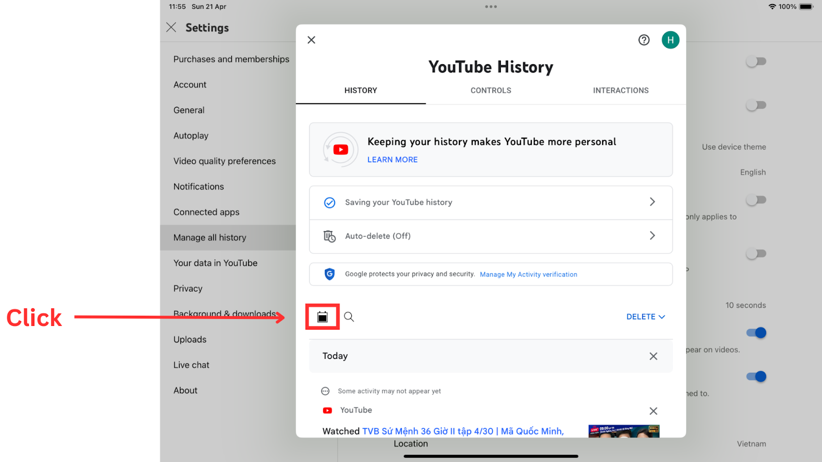Viewport: 822px width, 462px height.
Task: Enable the toggle next to Use device theme
Action: pyautogui.click(x=756, y=105)
